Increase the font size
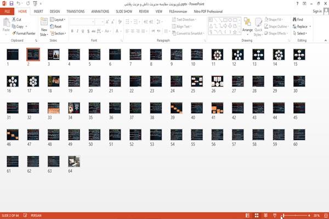 (x=107, y=21)
